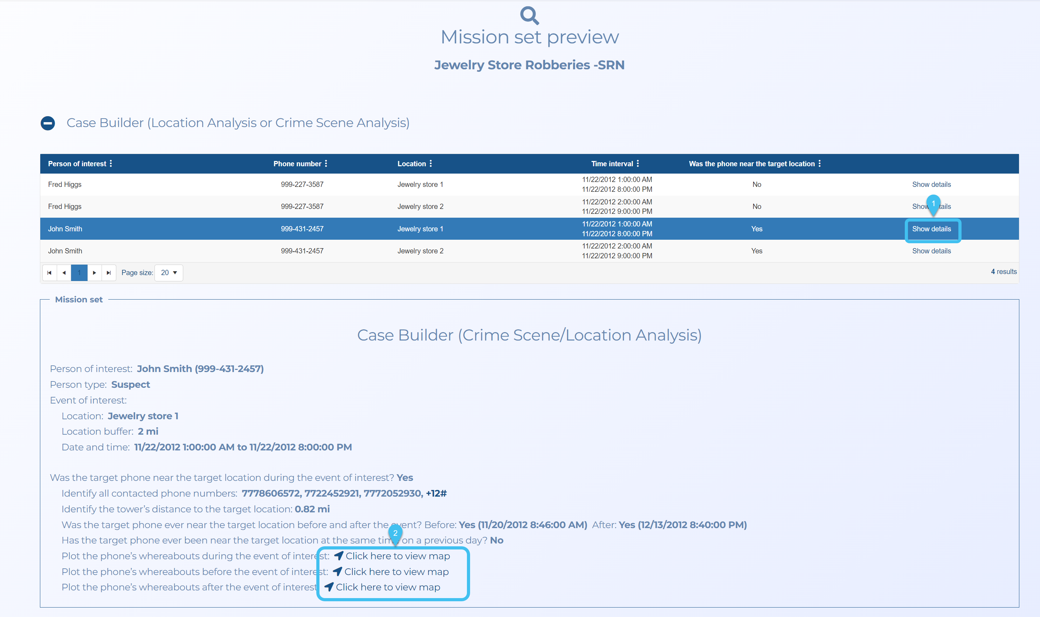Open Person of interest column menu dots
Screen dimensions: 1040x617
point(111,164)
